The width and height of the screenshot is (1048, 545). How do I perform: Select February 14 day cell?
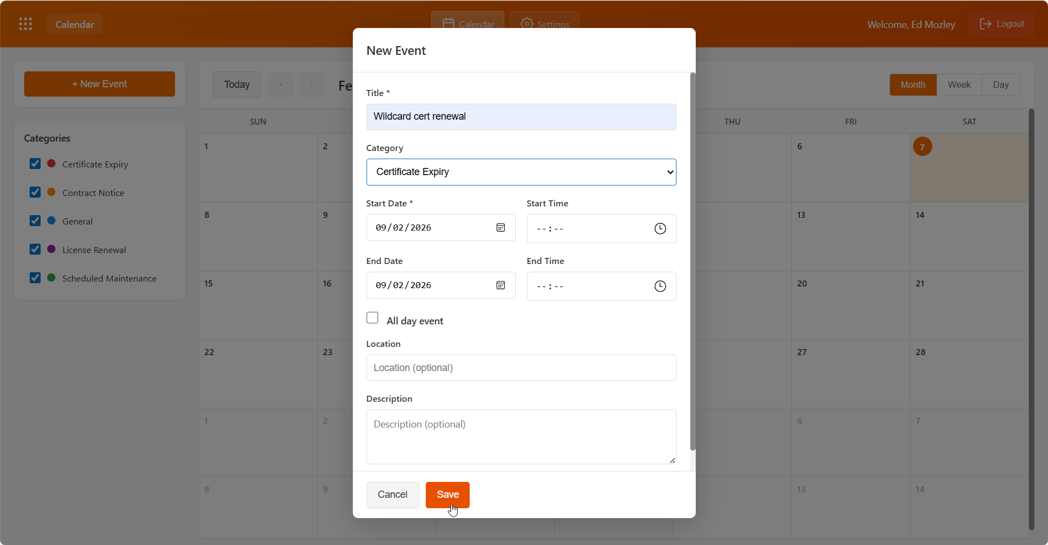(x=969, y=237)
